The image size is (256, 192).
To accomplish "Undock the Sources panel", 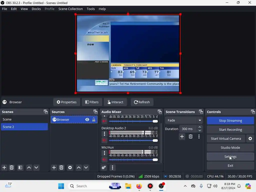I will point(95,112).
